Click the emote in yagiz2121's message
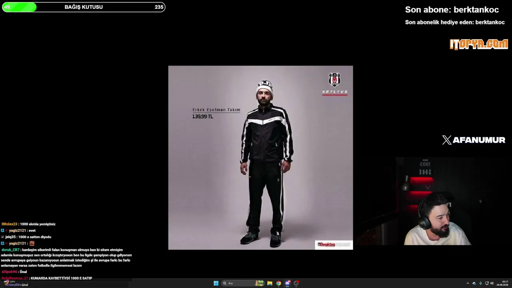This screenshot has height=288, width=512. pyautogui.click(x=32, y=243)
